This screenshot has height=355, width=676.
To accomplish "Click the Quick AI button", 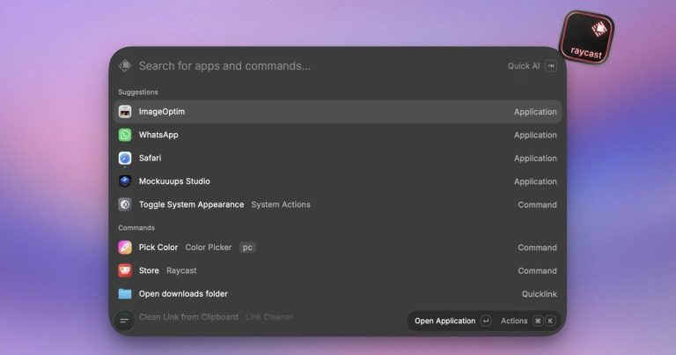I will coord(532,66).
